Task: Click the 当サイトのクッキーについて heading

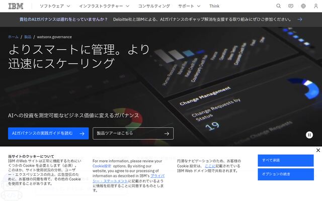Action: (31, 156)
